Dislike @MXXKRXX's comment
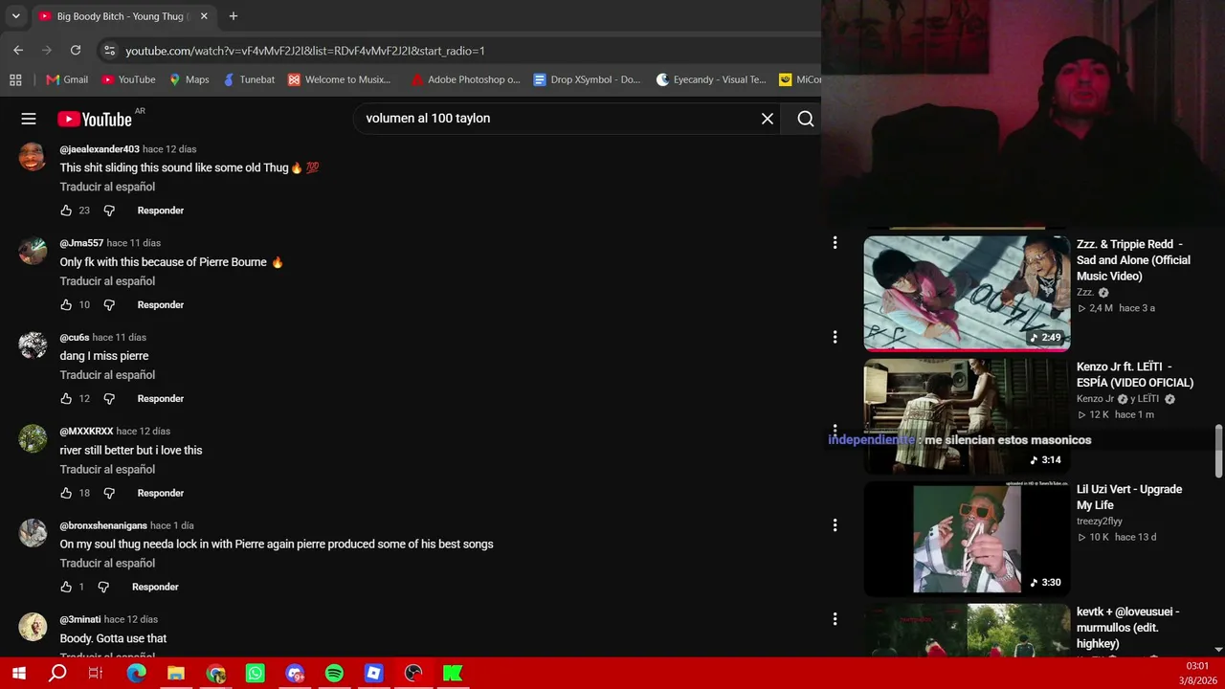This screenshot has width=1225, height=689. [109, 493]
